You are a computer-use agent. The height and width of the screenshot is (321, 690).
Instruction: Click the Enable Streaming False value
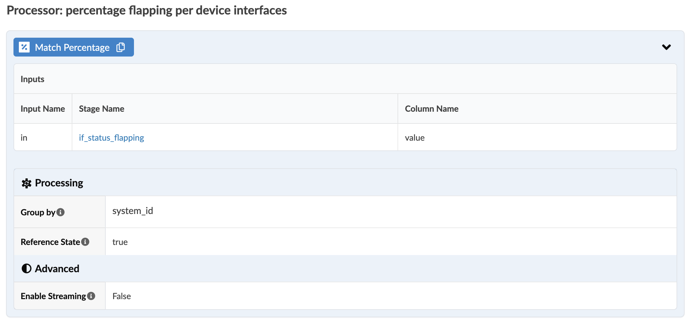(122, 296)
